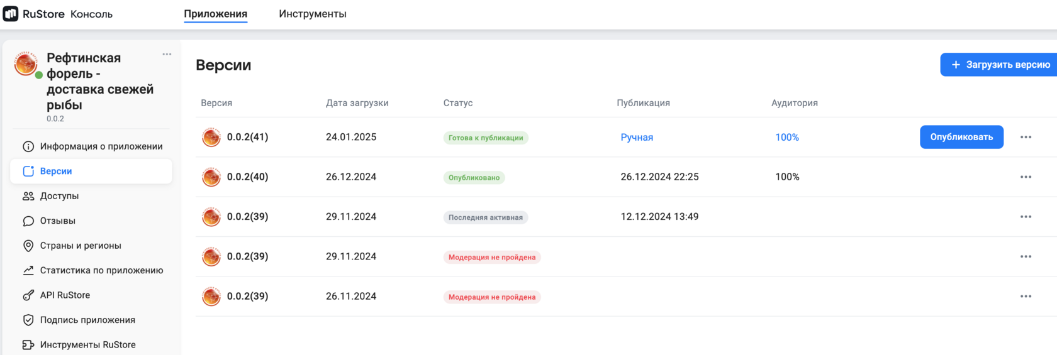The image size is (1057, 355).
Task: Open the more options for the 26.11.2024 row
Action: [1026, 296]
